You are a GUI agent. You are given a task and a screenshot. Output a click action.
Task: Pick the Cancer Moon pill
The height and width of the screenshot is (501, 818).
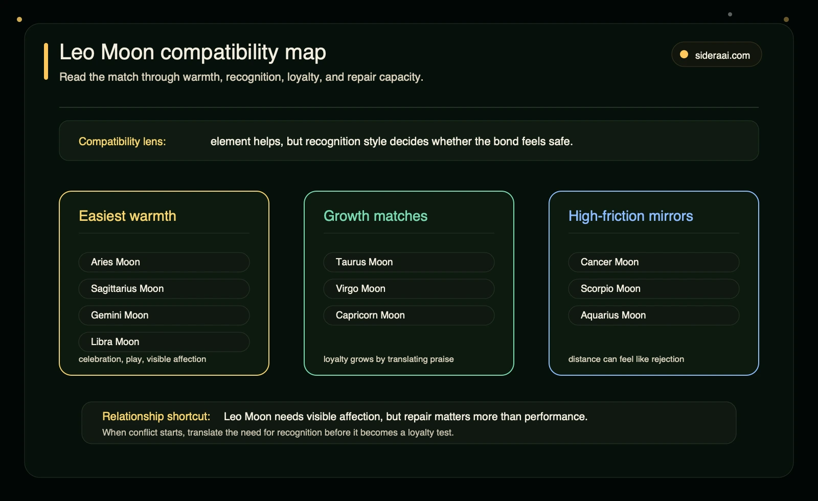(x=654, y=262)
